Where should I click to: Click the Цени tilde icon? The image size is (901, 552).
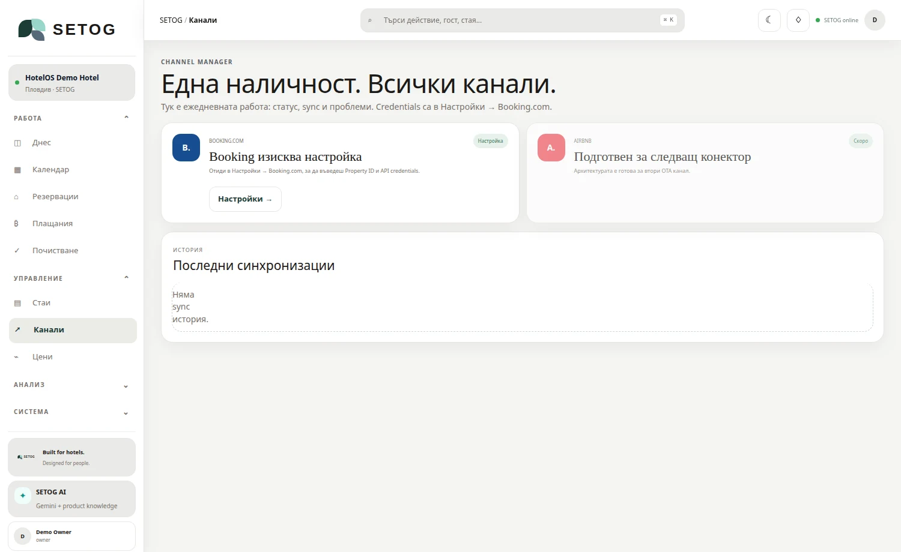(16, 357)
